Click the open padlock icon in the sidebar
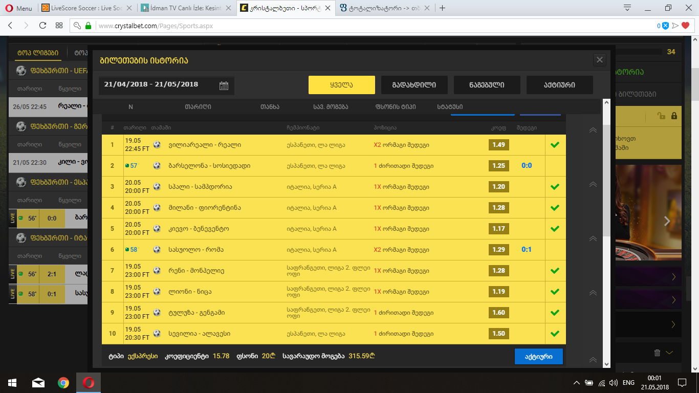Screen dimensions: 699x393 [662, 116]
